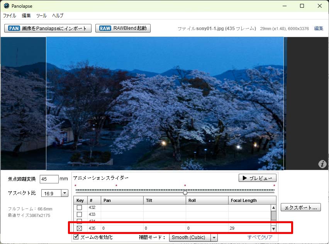Click the info icon on the image preview

[322, 164]
